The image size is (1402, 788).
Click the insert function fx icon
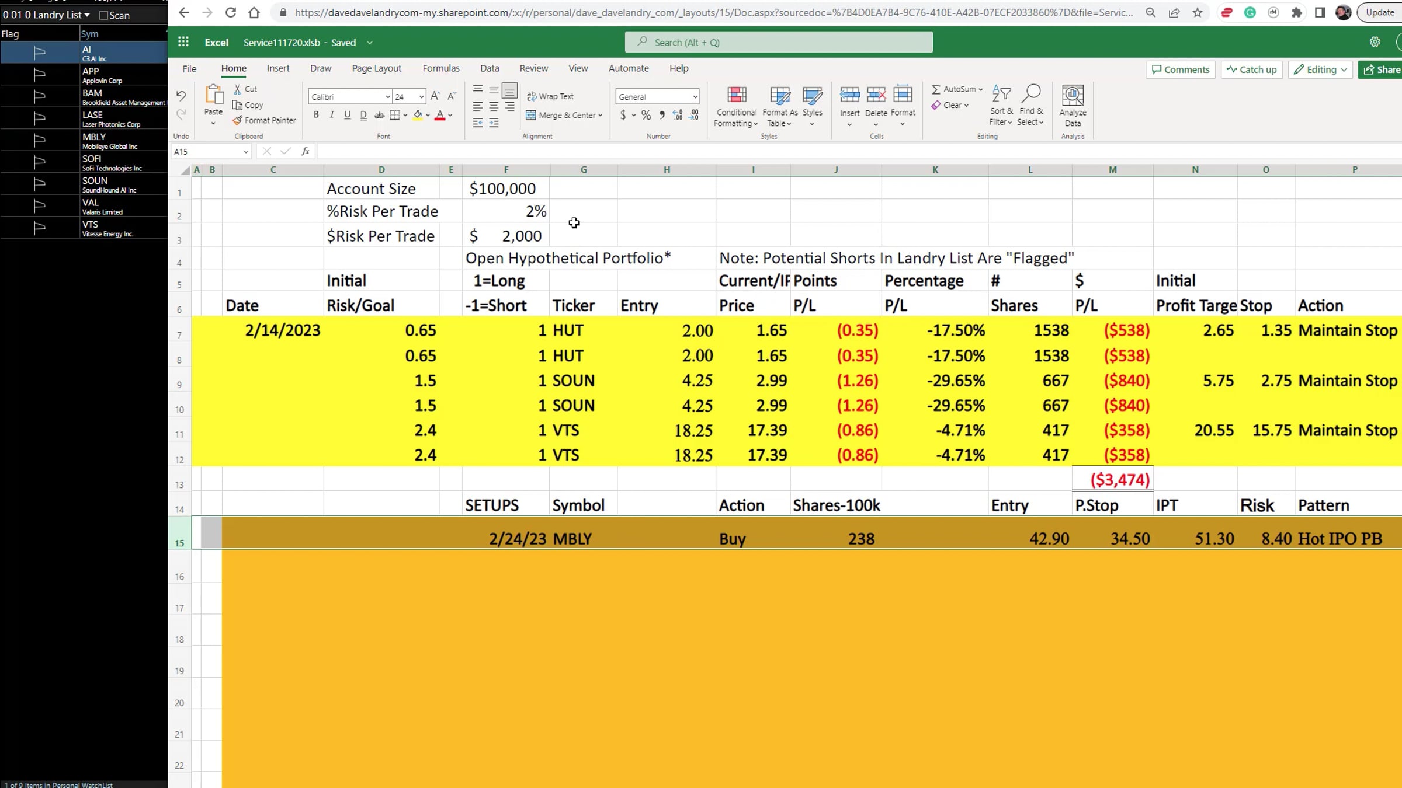(x=305, y=152)
